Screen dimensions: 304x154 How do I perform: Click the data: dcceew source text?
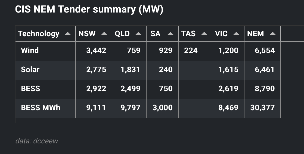click(x=37, y=141)
